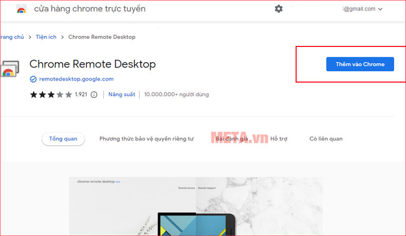The height and width of the screenshot is (236, 406).
Task: Open remotedesktop.google.com publisher link
Action: [x=76, y=79]
